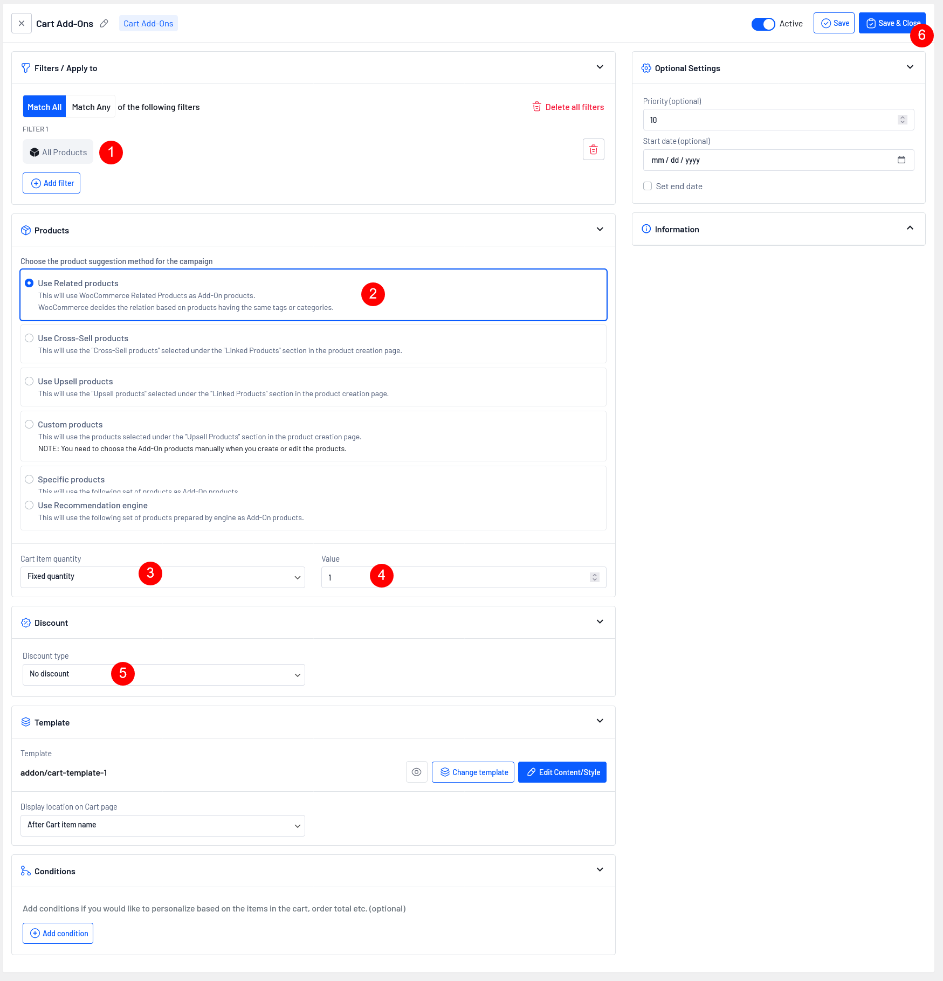Click the Delete all filters link
The height and width of the screenshot is (981, 943).
coord(568,107)
